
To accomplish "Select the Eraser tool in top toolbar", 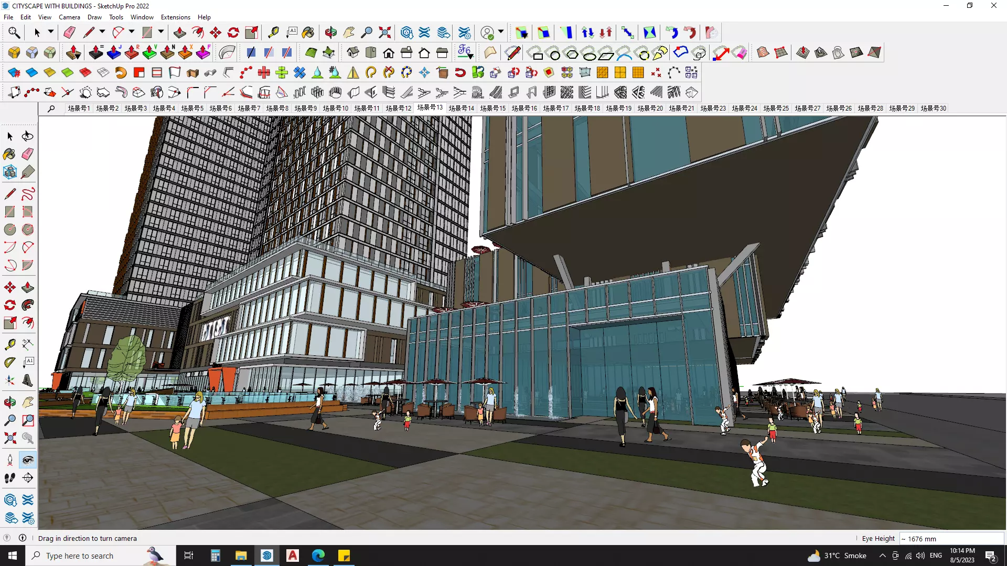I will point(69,32).
